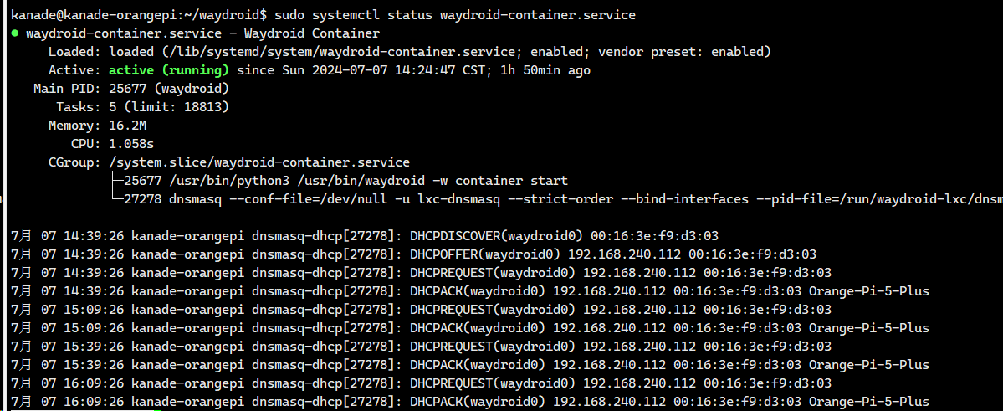Click Orange-Pi-5-Plus in the 16:09:26 log line
The width and height of the screenshot is (1003, 411).
click(x=868, y=402)
